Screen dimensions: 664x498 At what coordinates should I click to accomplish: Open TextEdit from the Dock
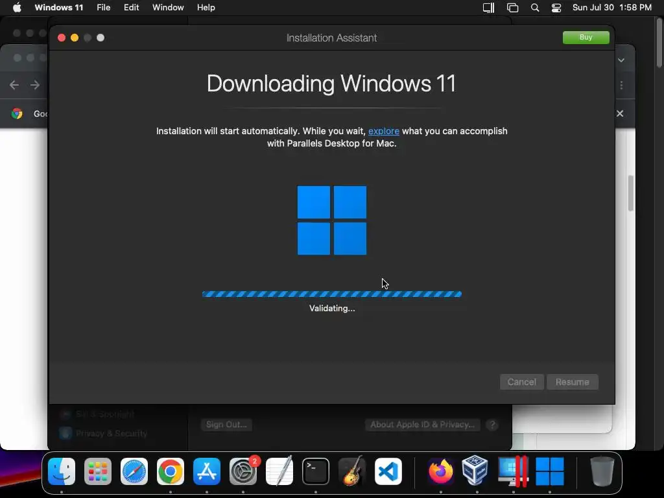pyautogui.click(x=279, y=471)
